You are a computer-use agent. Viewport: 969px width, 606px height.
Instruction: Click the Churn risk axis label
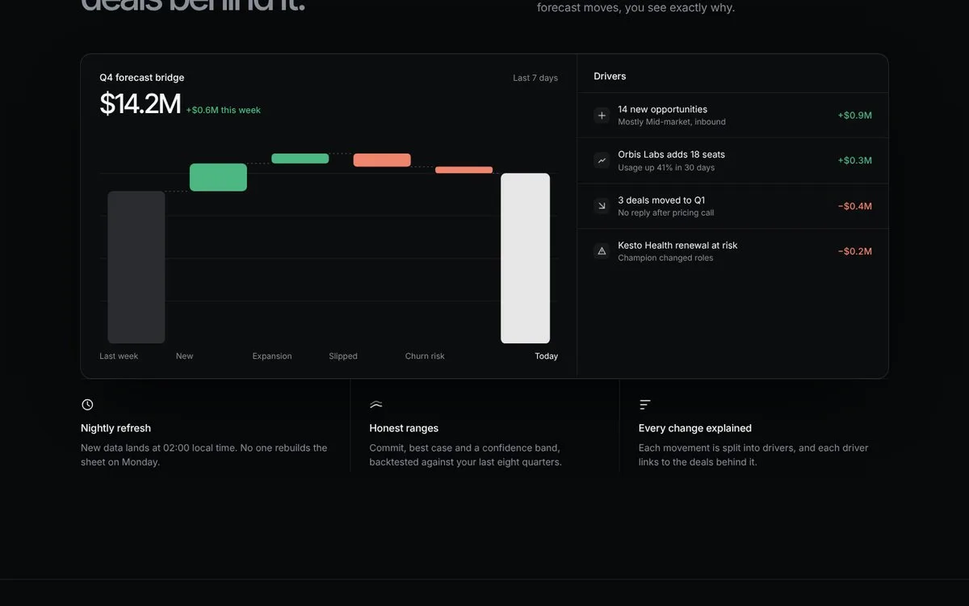[x=425, y=356]
